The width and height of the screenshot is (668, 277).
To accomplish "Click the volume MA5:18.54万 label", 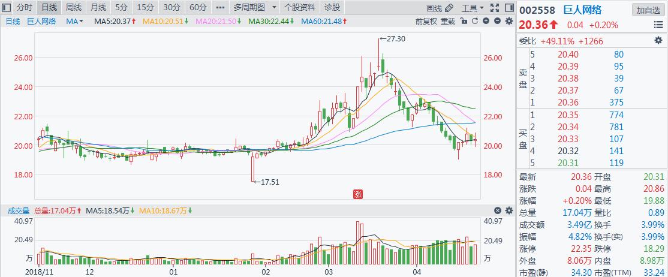I will click(109, 210).
